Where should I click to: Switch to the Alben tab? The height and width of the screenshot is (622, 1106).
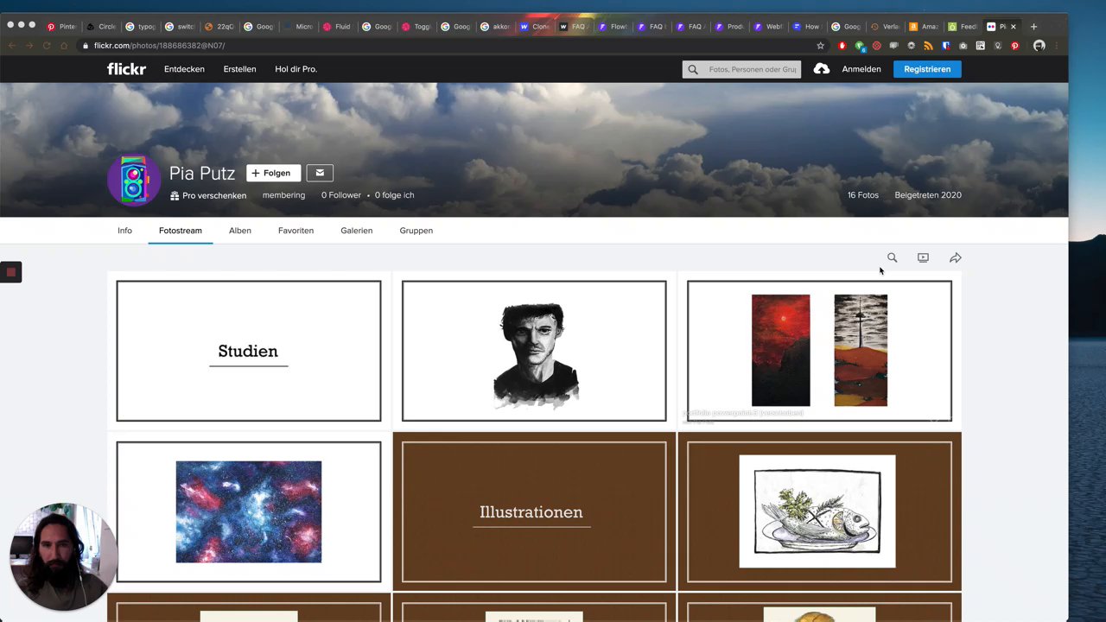coord(240,231)
